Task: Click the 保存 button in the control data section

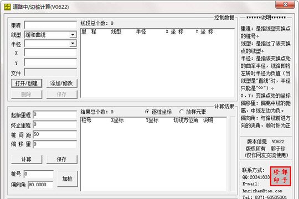Action: (x=62, y=95)
